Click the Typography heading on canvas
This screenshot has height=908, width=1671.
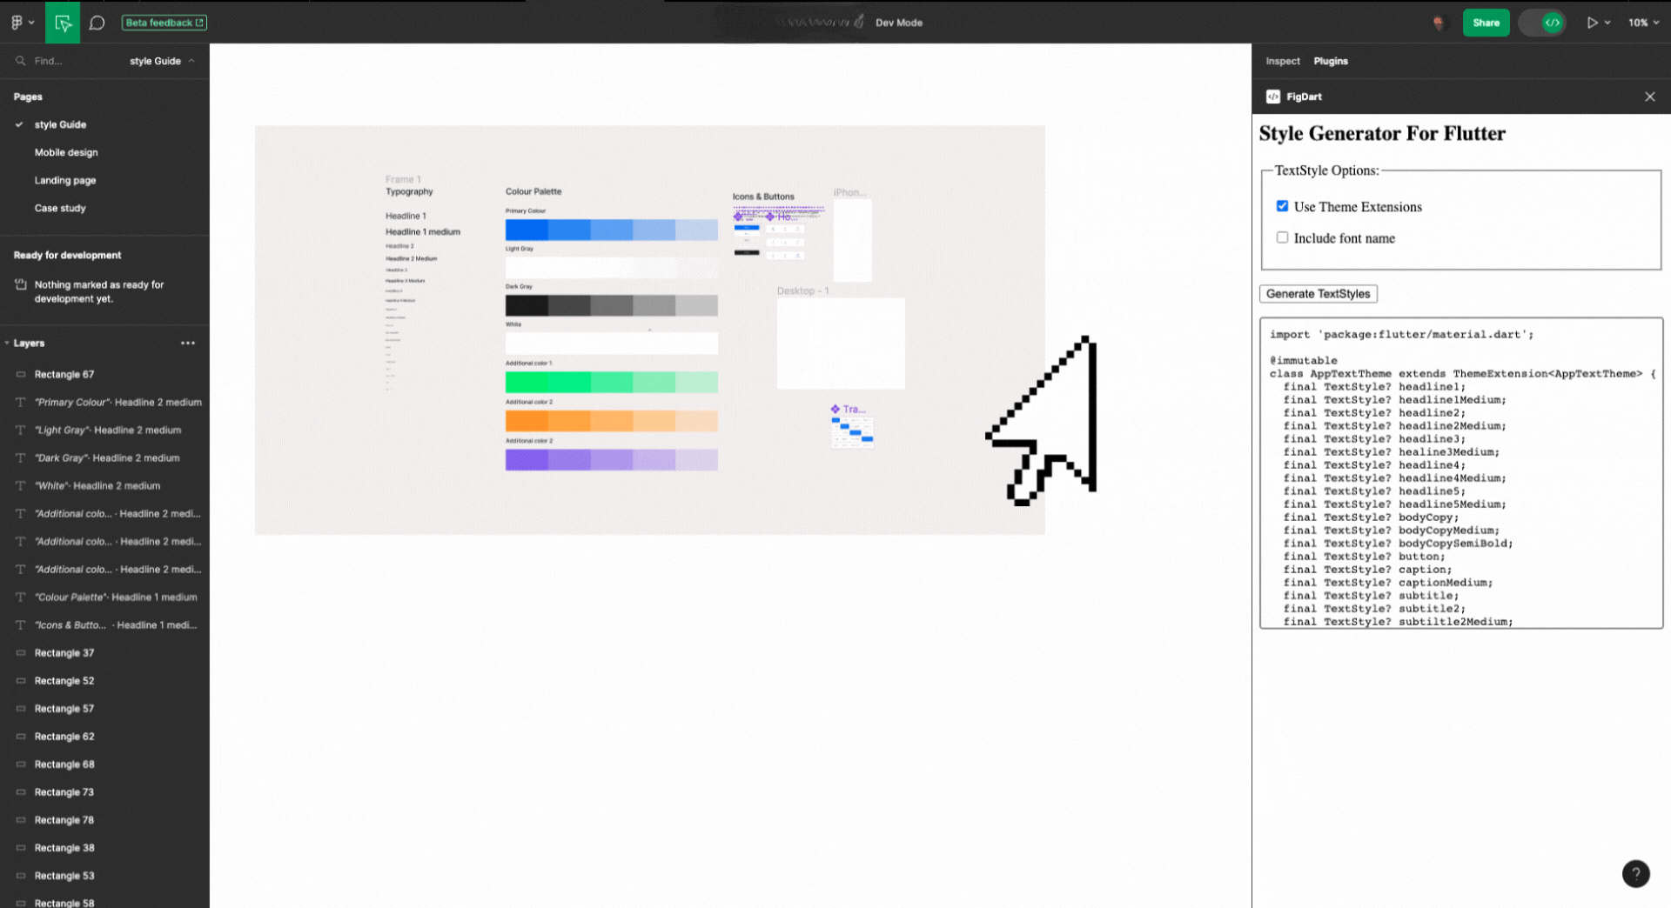[x=409, y=191]
